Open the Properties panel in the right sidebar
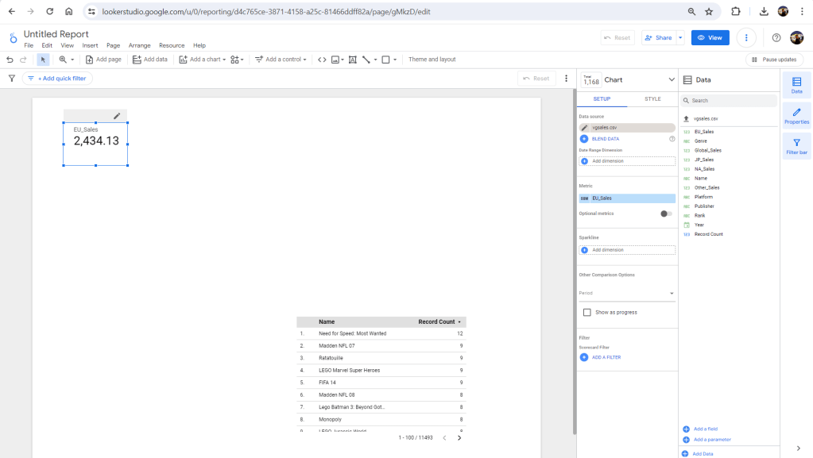This screenshot has width=813, height=458. pyautogui.click(x=796, y=116)
